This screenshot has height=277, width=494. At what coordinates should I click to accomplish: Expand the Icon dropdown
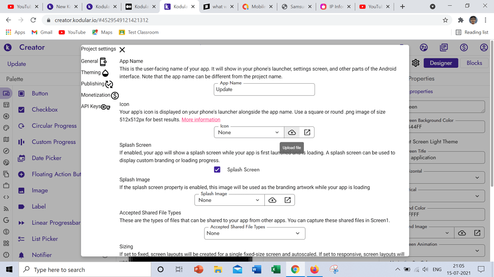pyautogui.click(x=249, y=133)
